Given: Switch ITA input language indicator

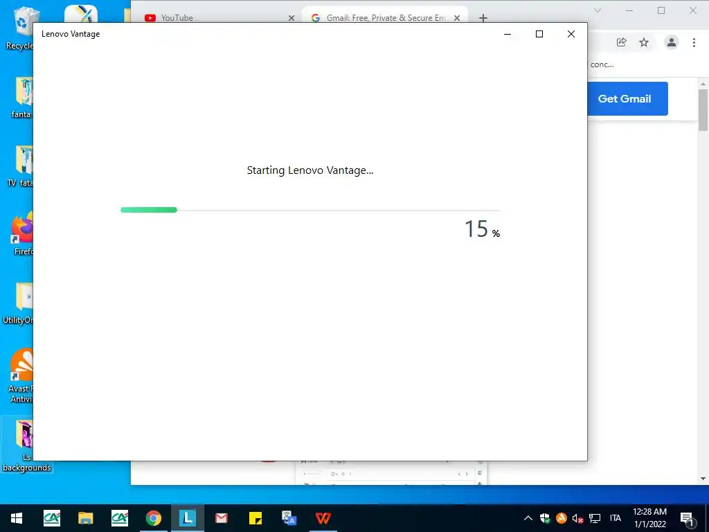Looking at the screenshot, I should [x=616, y=518].
